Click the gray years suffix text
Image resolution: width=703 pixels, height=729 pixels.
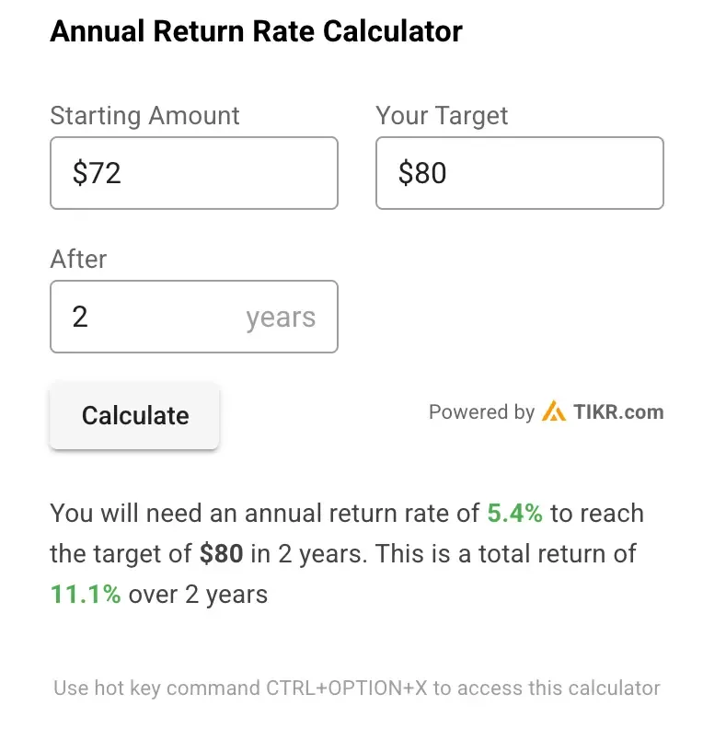pos(281,318)
